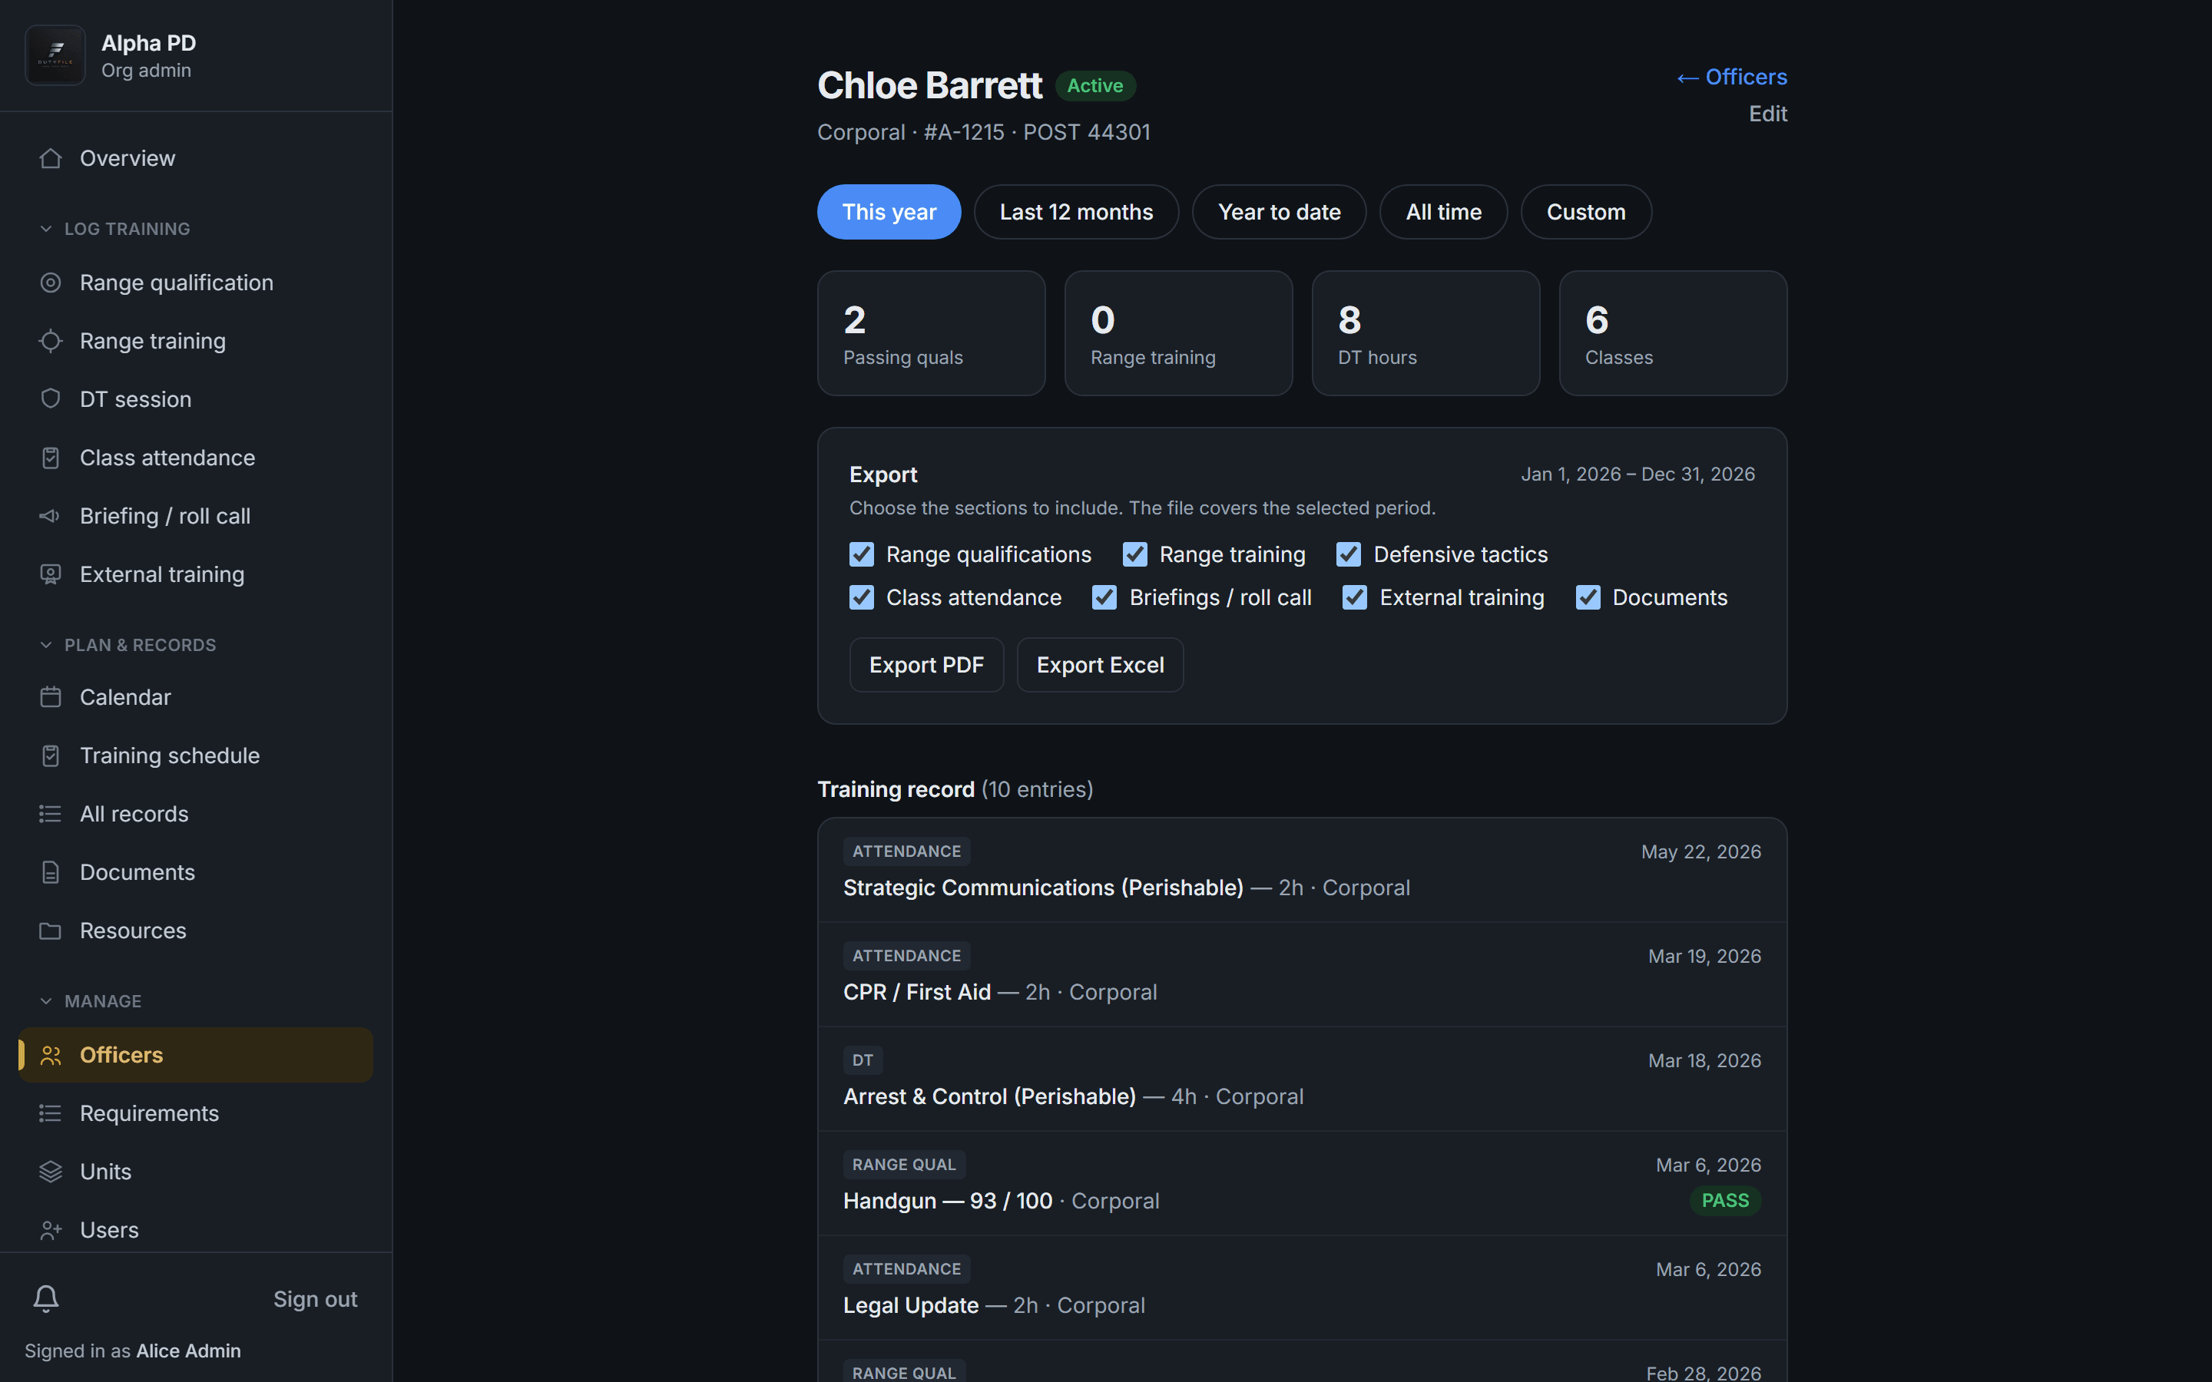2212x1382 pixels.
Task: Click the External training certificate icon
Action: (x=50, y=575)
